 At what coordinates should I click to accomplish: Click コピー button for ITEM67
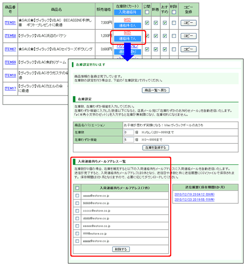coord(188,49)
